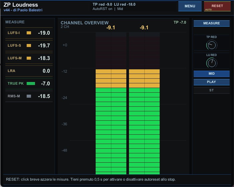The width and height of the screenshot is (234, 187).
Task: Click the LRA measurement row
Action: pyautogui.click(x=29, y=71)
